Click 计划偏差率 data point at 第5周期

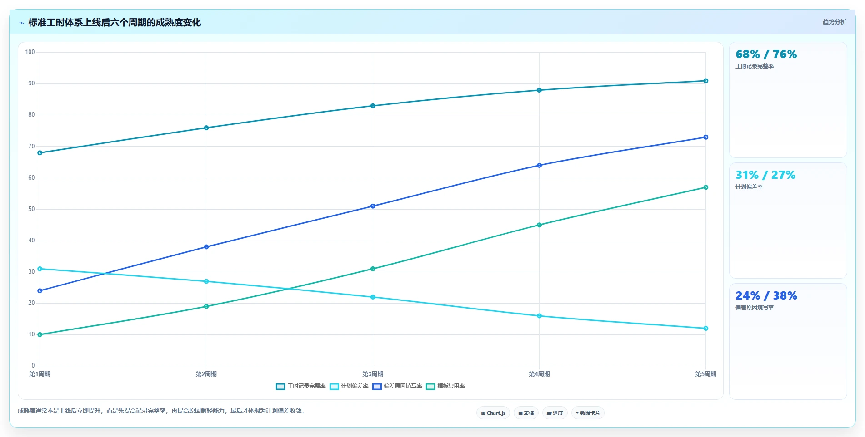705,329
